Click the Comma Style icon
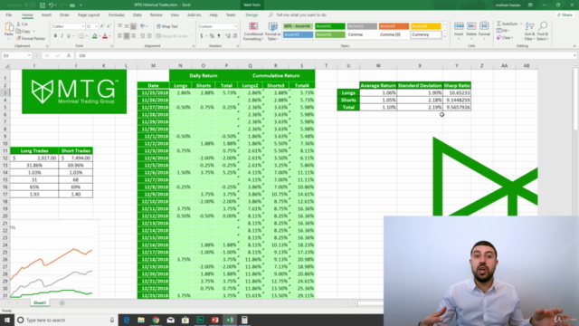 click(219, 36)
